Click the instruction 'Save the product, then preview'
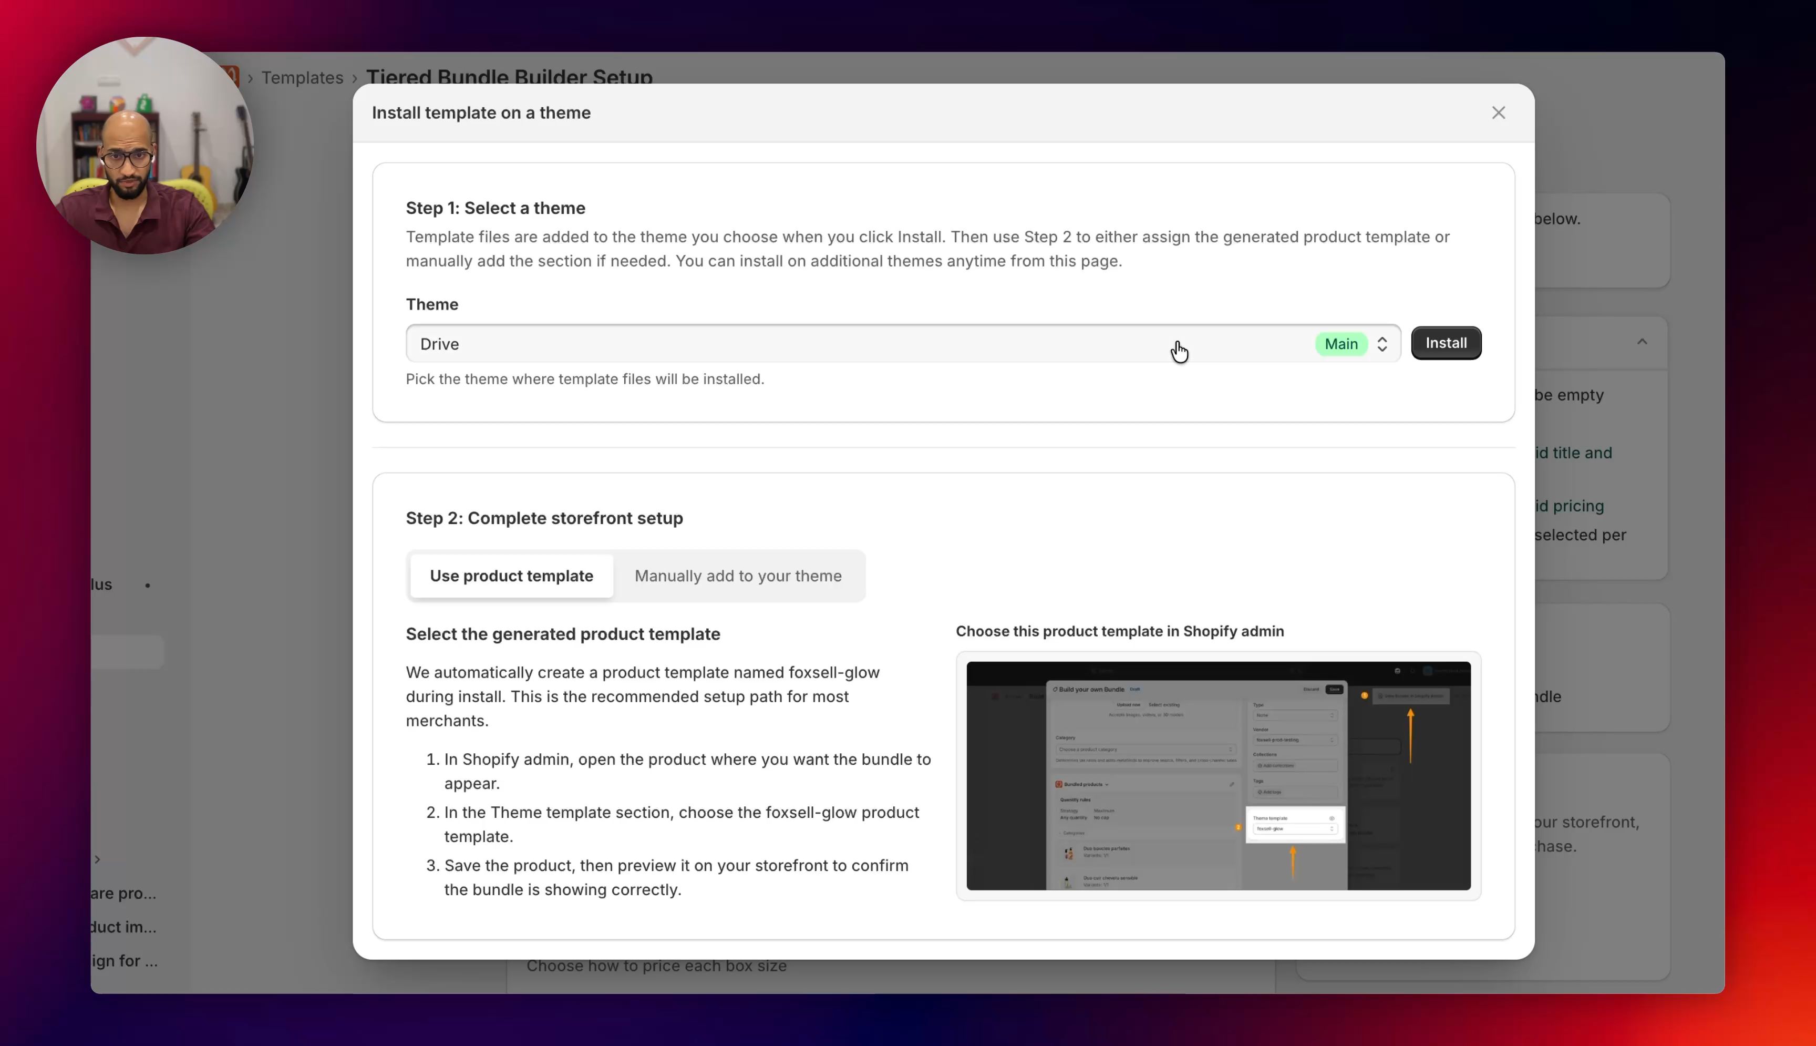This screenshot has width=1816, height=1046. (x=676, y=878)
